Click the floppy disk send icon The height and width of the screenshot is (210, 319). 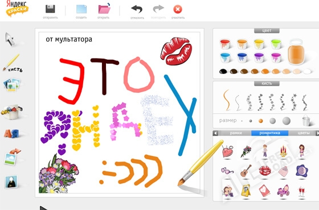point(50,9)
